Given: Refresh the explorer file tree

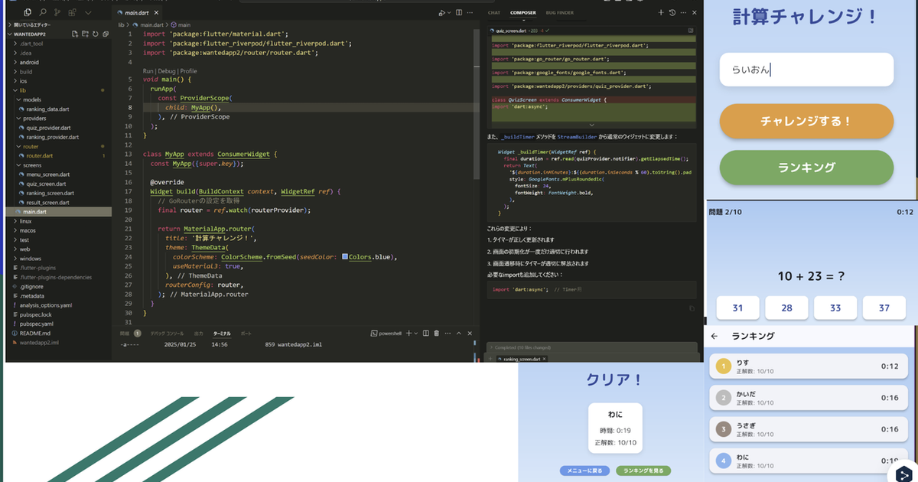Looking at the screenshot, I should tap(95, 34).
